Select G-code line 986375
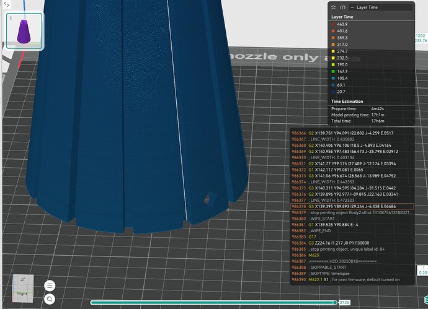This screenshot has height=309, width=428. (352, 188)
